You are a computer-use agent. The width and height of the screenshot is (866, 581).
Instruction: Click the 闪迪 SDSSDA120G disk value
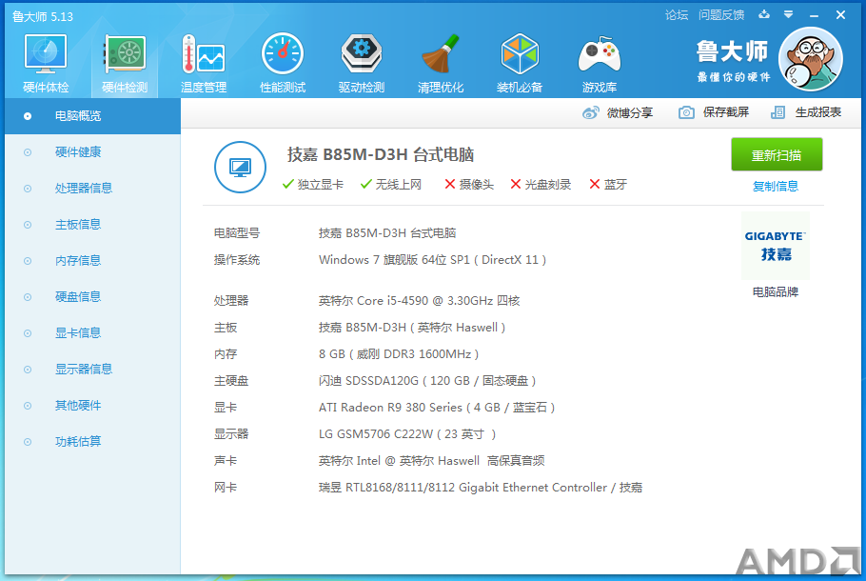pos(427,381)
